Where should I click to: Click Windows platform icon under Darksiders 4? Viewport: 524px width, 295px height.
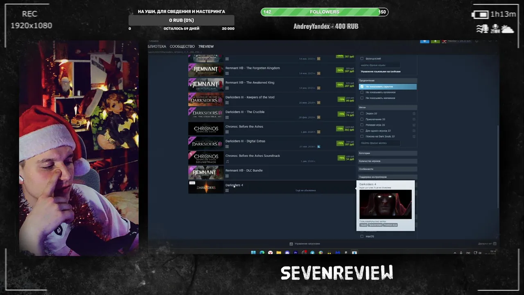coord(227,191)
